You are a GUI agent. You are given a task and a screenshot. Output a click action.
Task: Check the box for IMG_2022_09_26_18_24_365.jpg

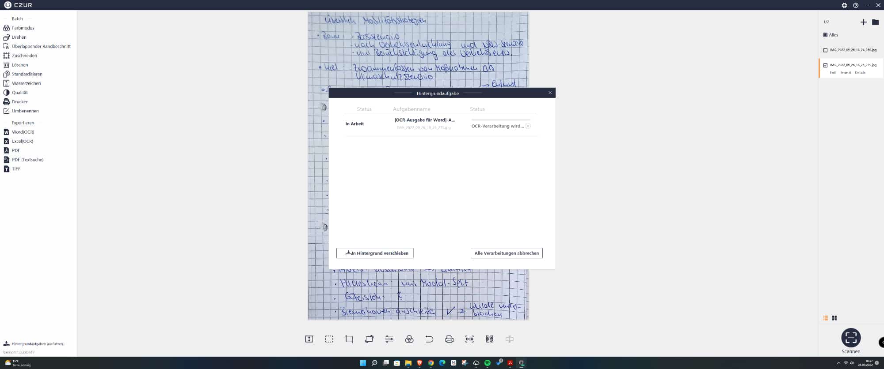(825, 50)
